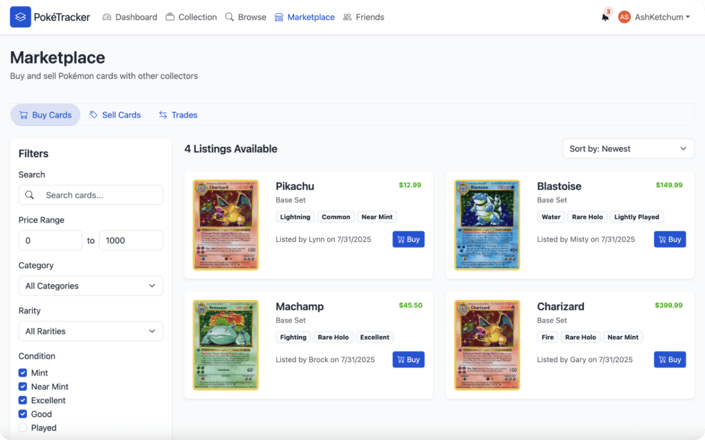Open the Sort by Newest dropdown
Image resolution: width=705 pixels, height=440 pixels.
coord(627,148)
